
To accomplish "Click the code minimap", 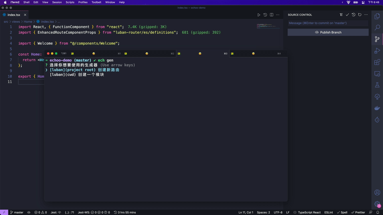I will pyautogui.click(x=268, y=26).
